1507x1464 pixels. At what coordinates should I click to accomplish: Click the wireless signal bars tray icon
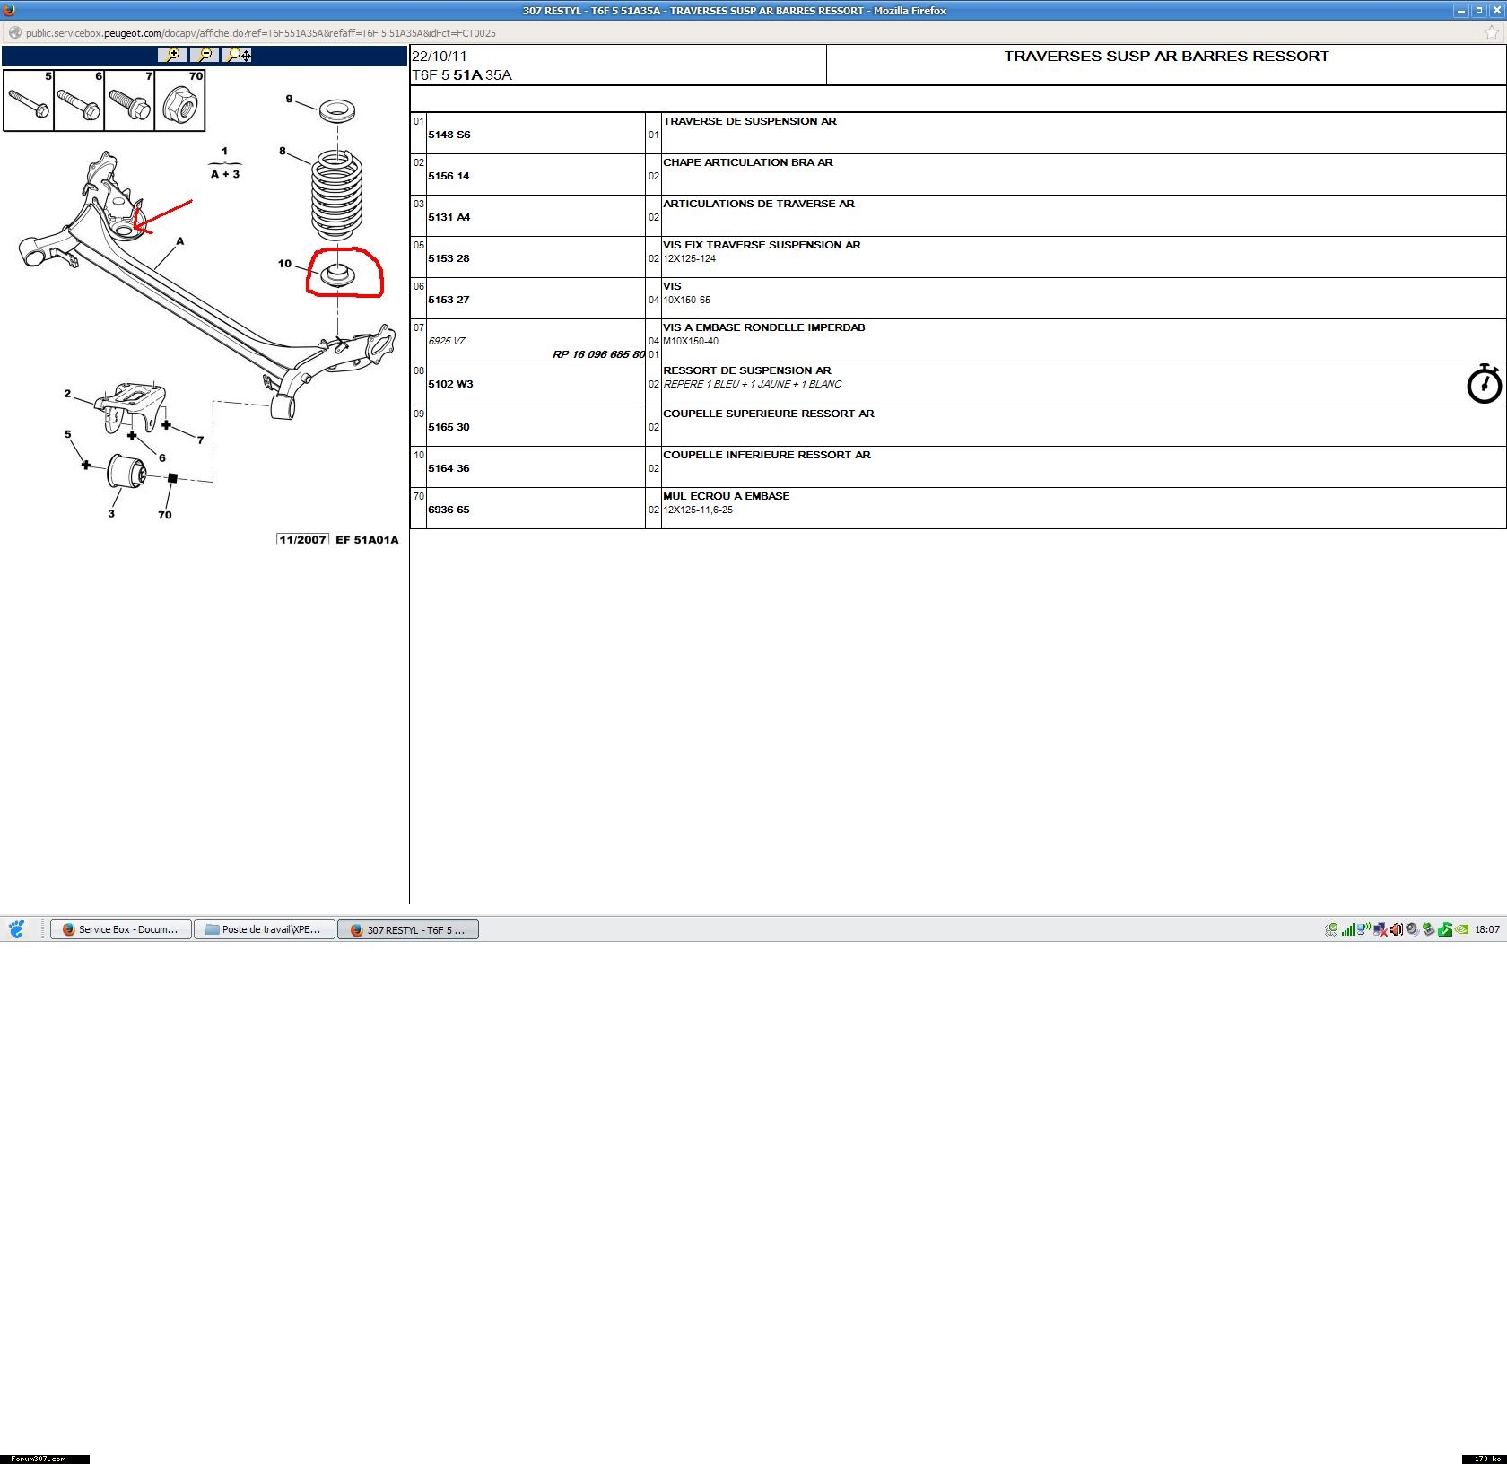click(x=1347, y=929)
